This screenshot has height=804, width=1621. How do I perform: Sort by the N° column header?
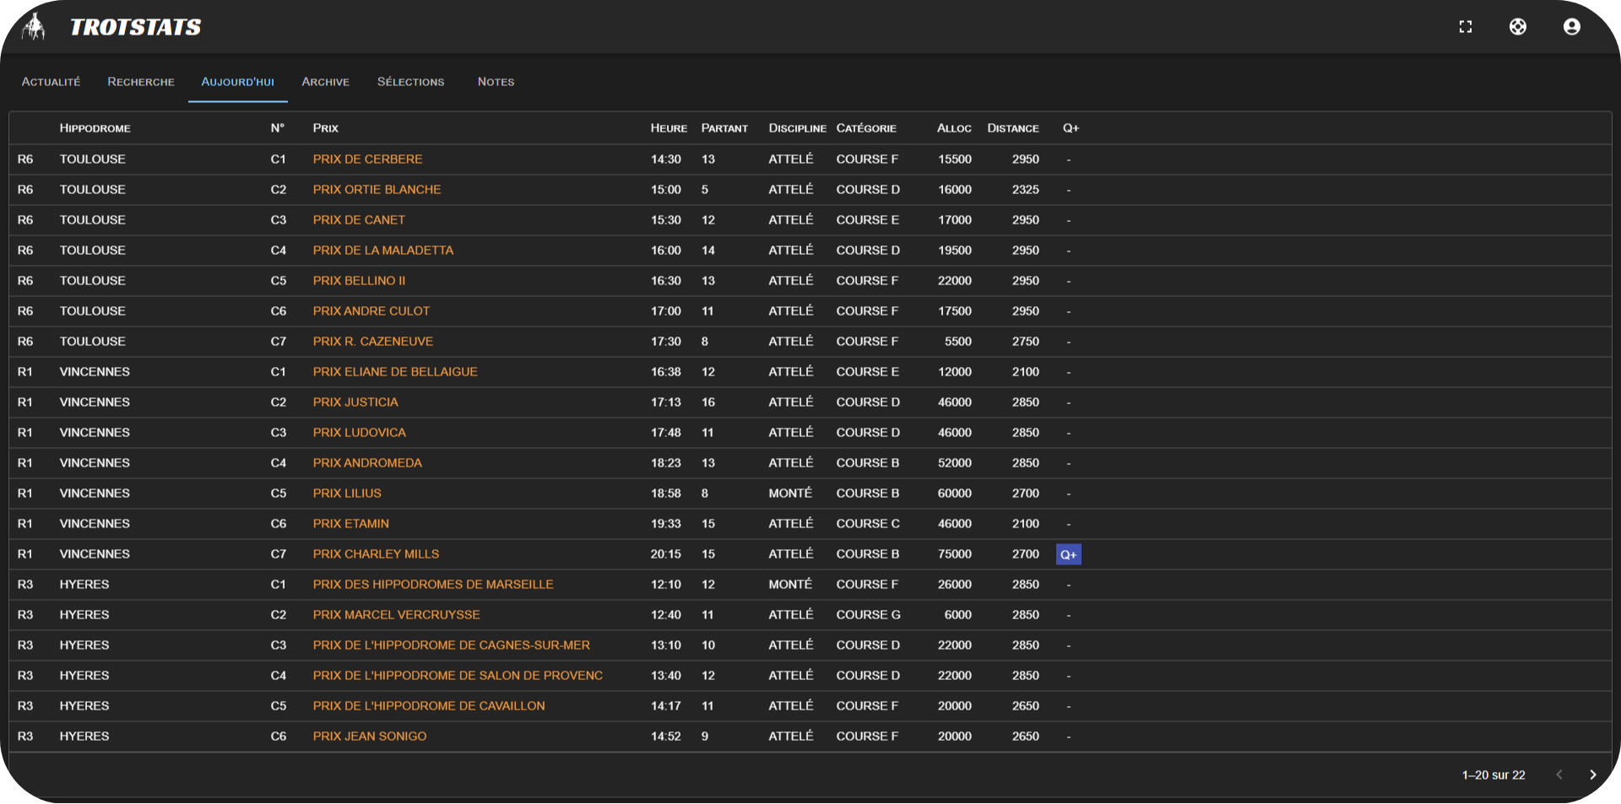point(278,128)
